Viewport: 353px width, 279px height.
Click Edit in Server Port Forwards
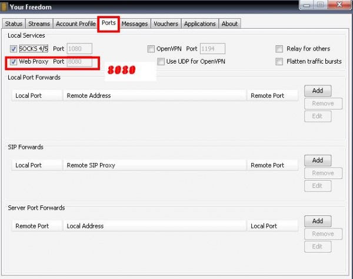318,247
